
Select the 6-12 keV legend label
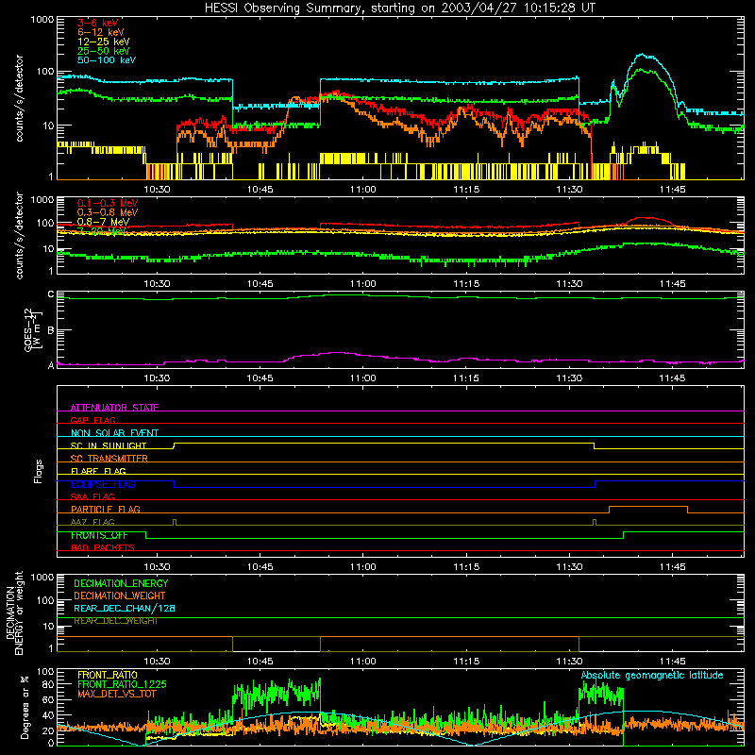tap(101, 32)
